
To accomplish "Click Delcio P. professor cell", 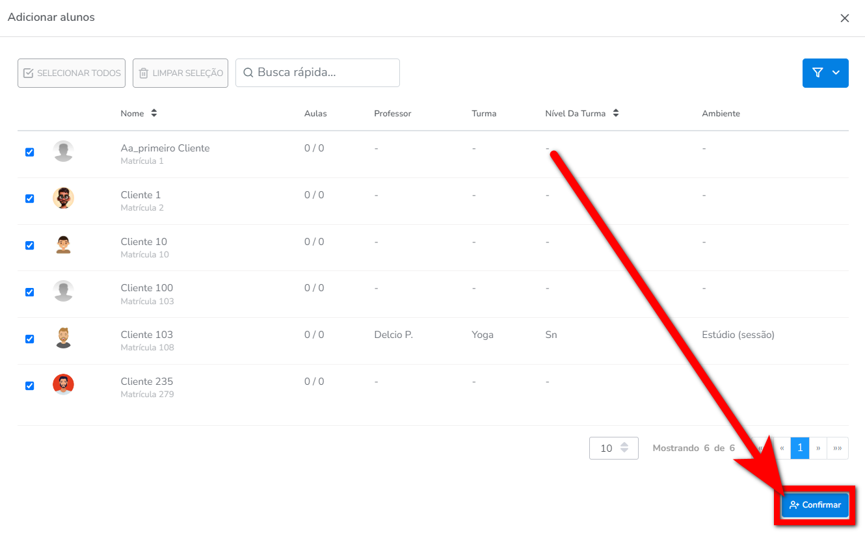I will pos(393,335).
